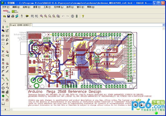Open the 编辑 (Edit) menu
The width and height of the screenshot is (166, 116).
click(x=16, y=7)
